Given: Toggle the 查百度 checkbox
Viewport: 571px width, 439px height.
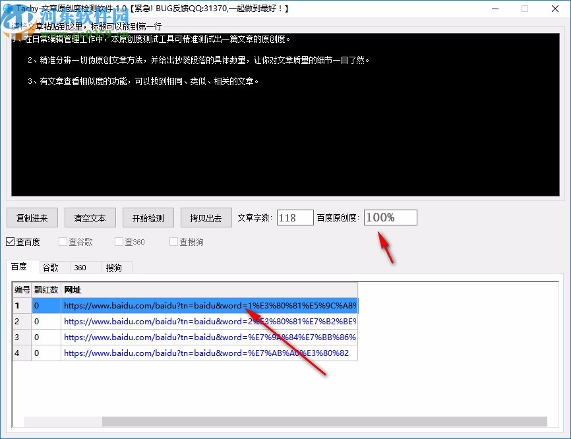Looking at the screenshot, I should click(23, 242).
